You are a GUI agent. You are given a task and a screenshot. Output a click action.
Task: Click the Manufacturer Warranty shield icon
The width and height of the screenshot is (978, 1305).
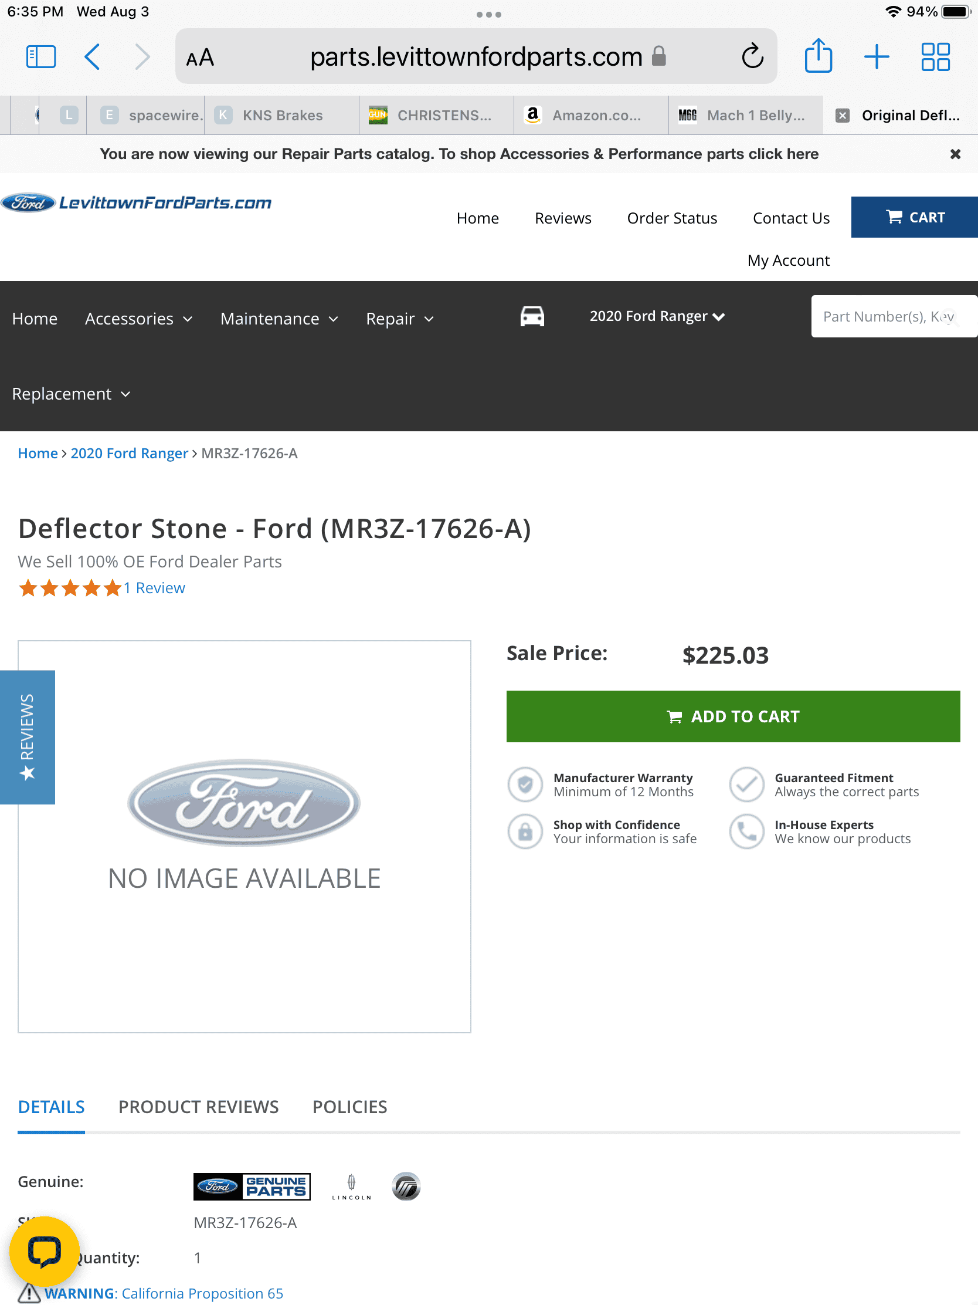pyautogui.click(x=525, y=784)
